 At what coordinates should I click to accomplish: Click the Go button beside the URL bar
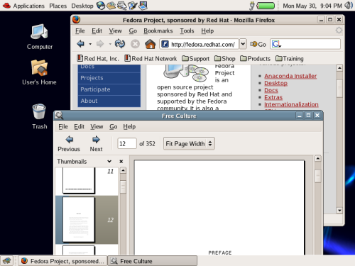[x=258, y=44]
